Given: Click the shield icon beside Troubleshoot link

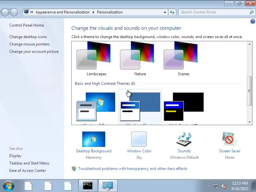Looking at the screenshot, I should [74, 169].
